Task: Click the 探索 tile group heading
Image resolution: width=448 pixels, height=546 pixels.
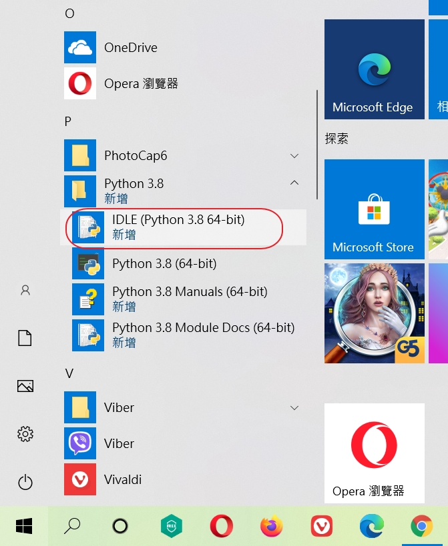Action: tap(337, 139)
